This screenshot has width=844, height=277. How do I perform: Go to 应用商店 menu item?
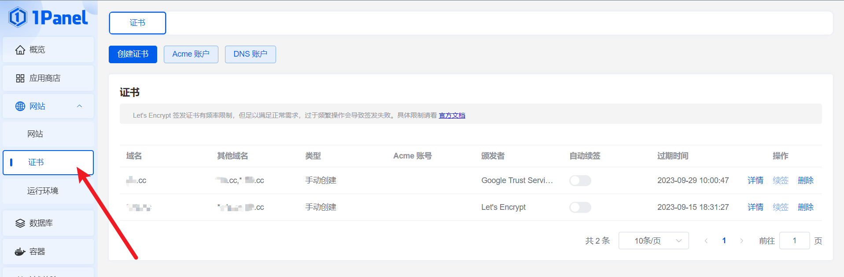48,78
